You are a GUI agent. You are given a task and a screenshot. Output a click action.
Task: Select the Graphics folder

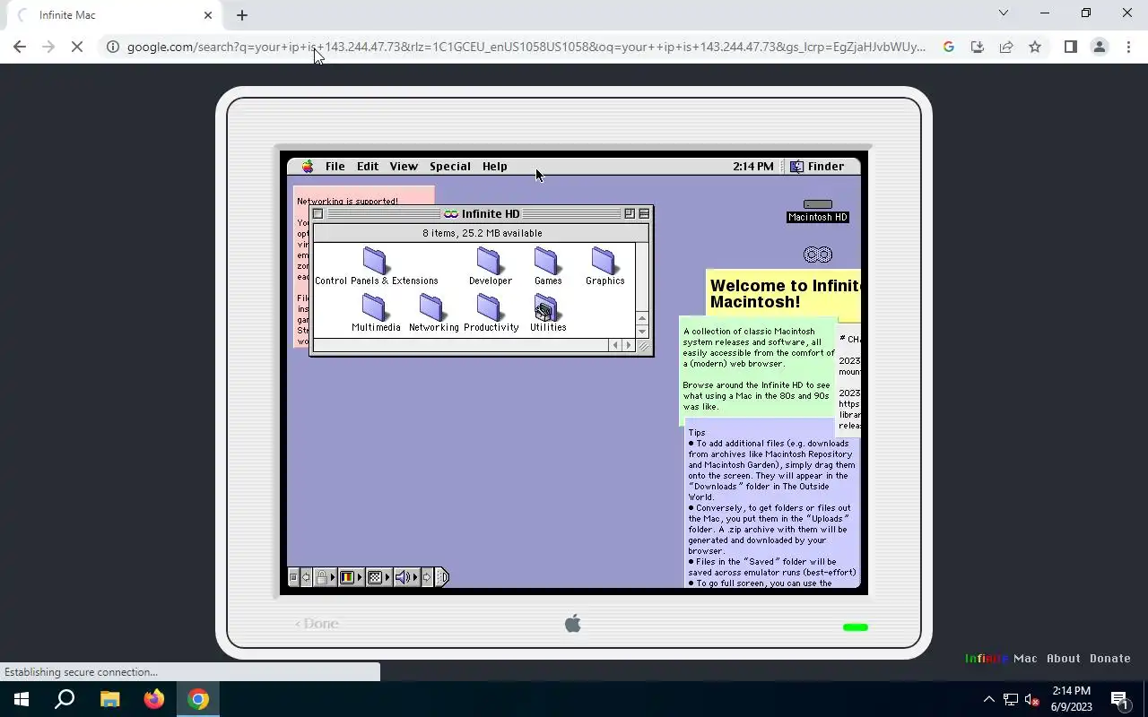pos(604,266)
